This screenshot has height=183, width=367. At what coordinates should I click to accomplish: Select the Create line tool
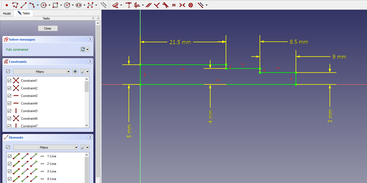pos(24,5)
